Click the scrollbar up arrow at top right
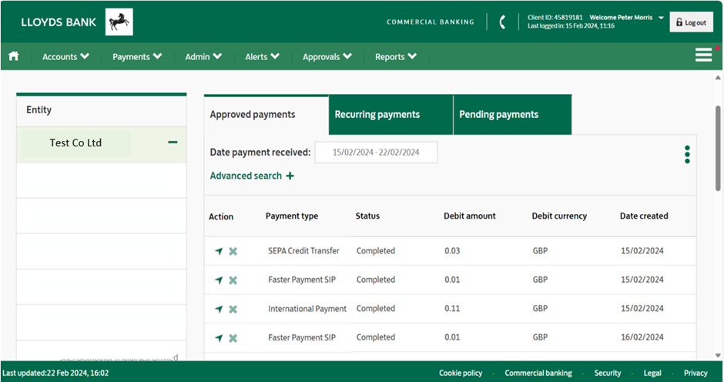724x382 pixels. click(x=718, y=78)
